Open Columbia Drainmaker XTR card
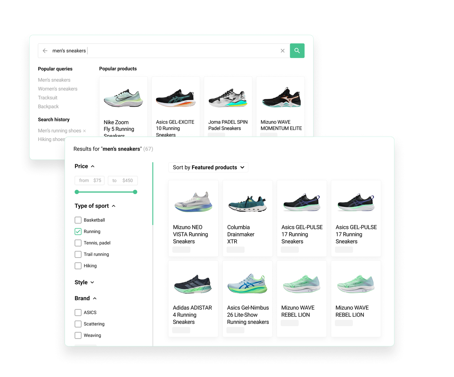Image resolution: width=454 pixels, height=377 pixels. [248, 218]
